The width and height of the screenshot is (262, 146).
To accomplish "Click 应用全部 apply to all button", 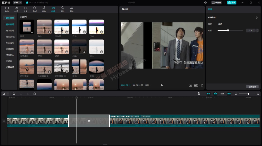I will tap(252, 87).
